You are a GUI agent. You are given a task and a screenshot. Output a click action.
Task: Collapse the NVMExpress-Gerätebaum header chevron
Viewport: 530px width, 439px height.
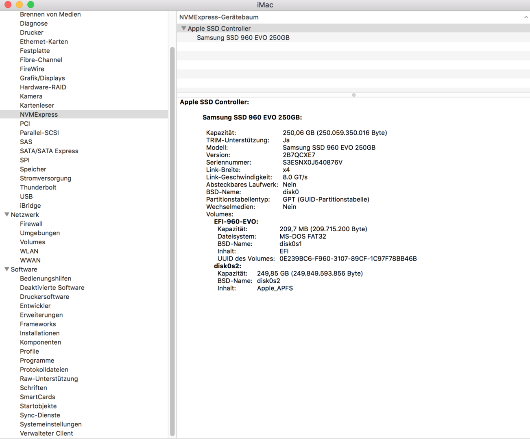(526, 17)
